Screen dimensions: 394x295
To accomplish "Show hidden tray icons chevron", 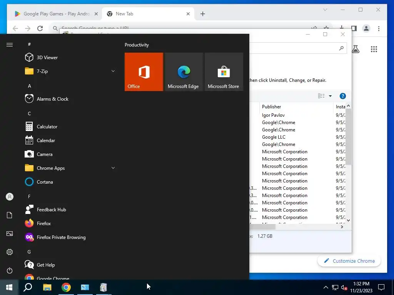I will pyautogui.click(x=326, y=287).
